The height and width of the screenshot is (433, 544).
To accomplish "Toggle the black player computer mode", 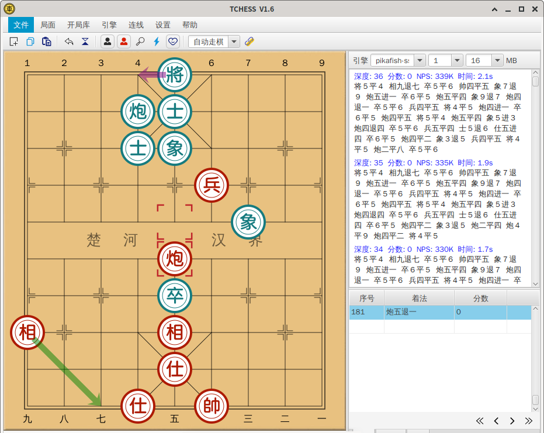I will click(108, 41).
